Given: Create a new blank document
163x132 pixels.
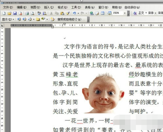Looking at the screenshot, I should pos(4,13).
